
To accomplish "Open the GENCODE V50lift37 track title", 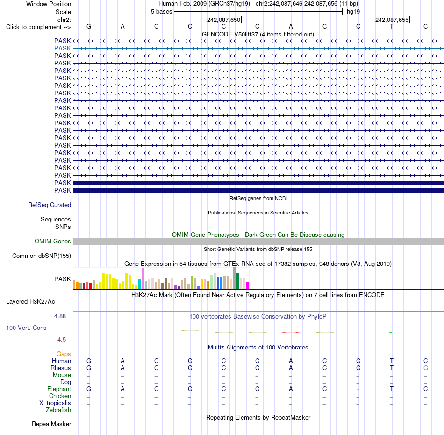I will tap(258, 34).
